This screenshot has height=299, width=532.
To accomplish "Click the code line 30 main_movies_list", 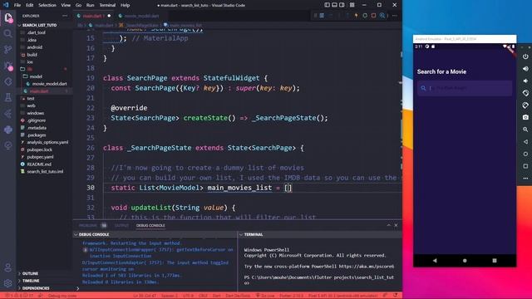I will (239, 188).
